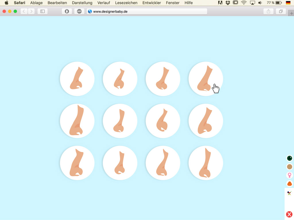Click the display icon beside the Dropbox icon
This screenshot has height=220, width=294.
(x=235, y=3)
